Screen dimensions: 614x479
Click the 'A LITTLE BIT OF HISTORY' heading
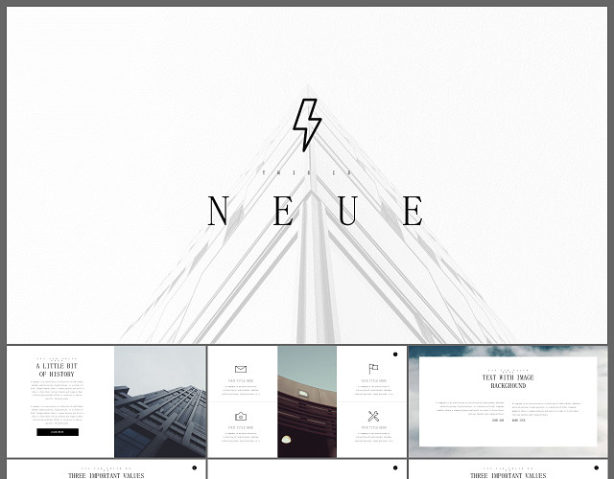pos(57,370)
